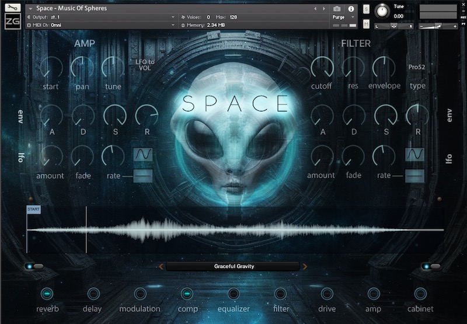The height and width of the screenshot is (324, 467).
Task: Go to next preset with right arrow
Action: tap(305, 267)
